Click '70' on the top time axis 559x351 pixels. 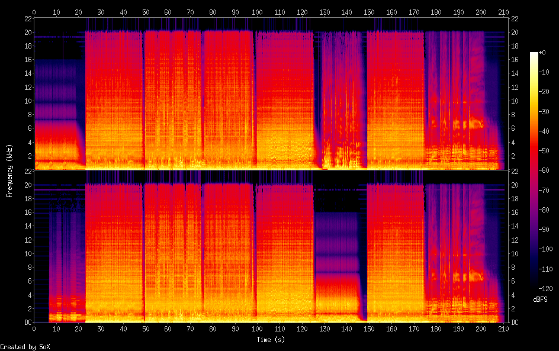point(190,12)
